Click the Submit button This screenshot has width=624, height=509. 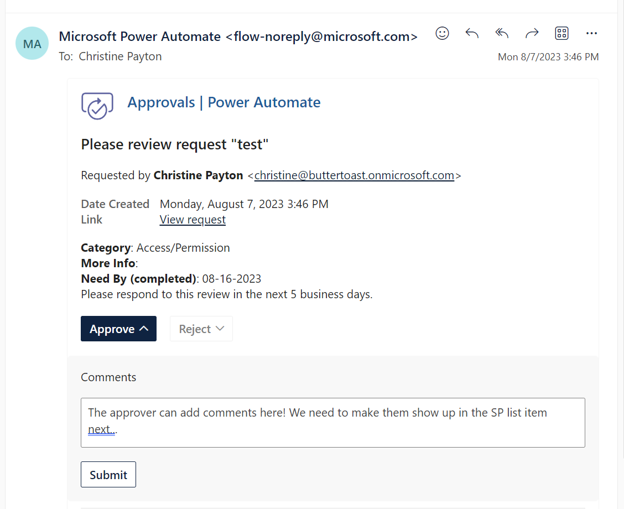108,474
